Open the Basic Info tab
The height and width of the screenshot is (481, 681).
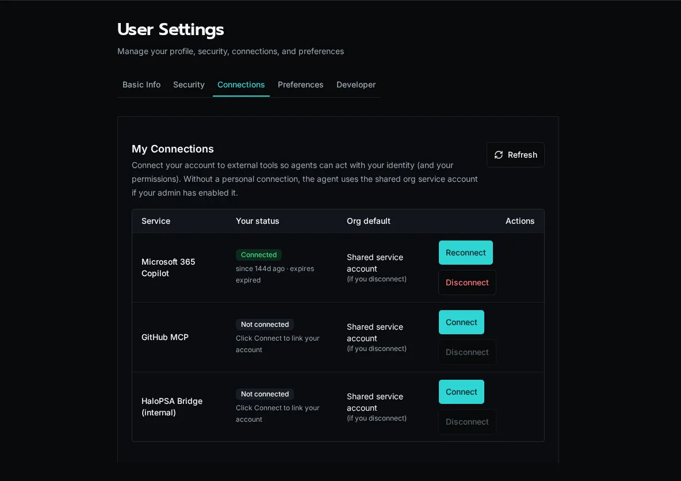pyautogui.click(x=141, y=85)
